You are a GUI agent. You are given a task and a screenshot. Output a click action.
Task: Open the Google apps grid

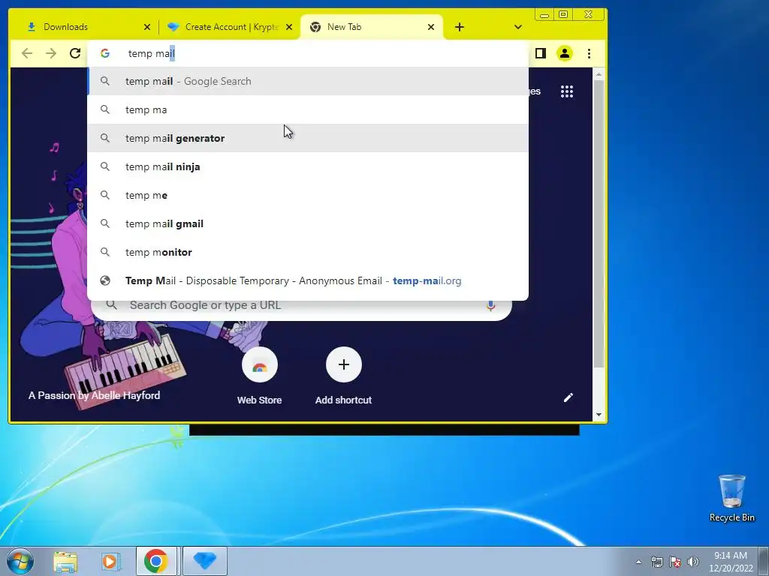tap(567, 91)
